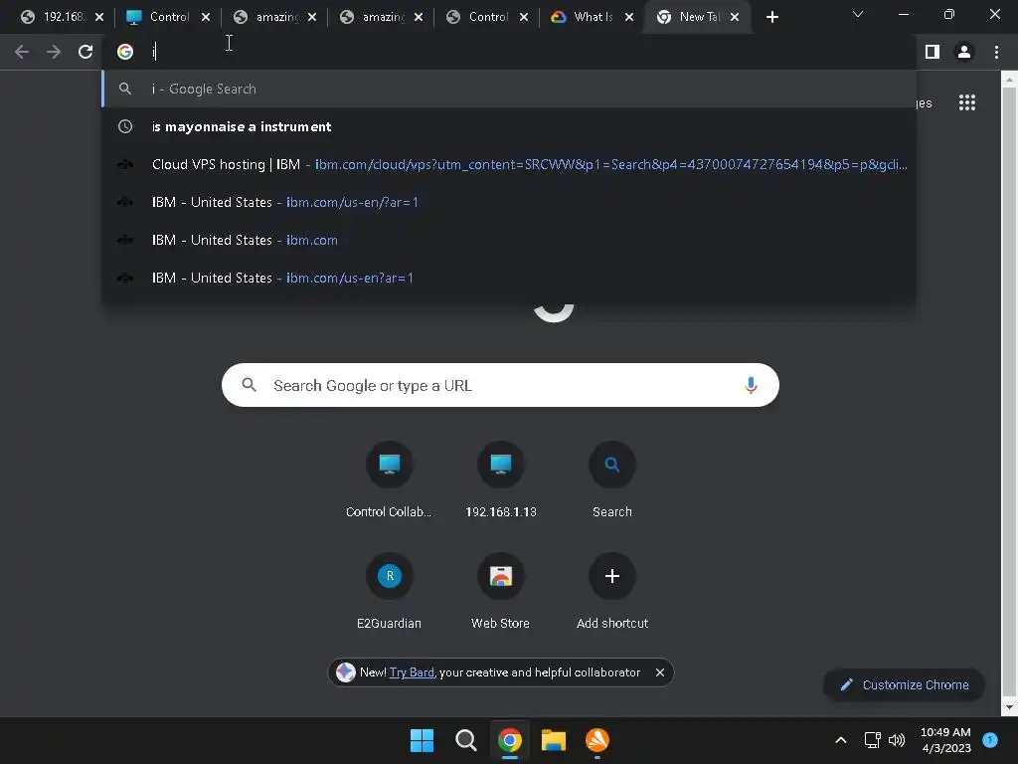Open File Explorer from the taskbar
The height and width of the screenshot is (764, 1018).
tap(554, 740)
